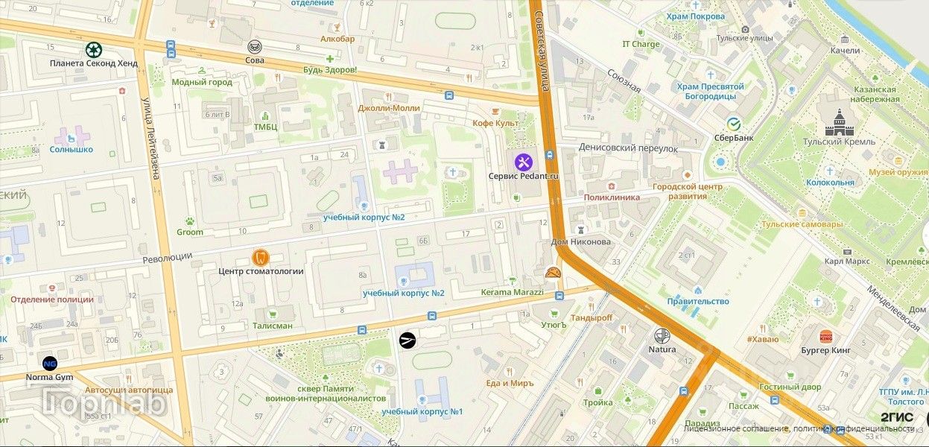Click the Центр стоматологии orange tooth icon
Viewport: 929px width, 447px height.
[x=260, y=257]
